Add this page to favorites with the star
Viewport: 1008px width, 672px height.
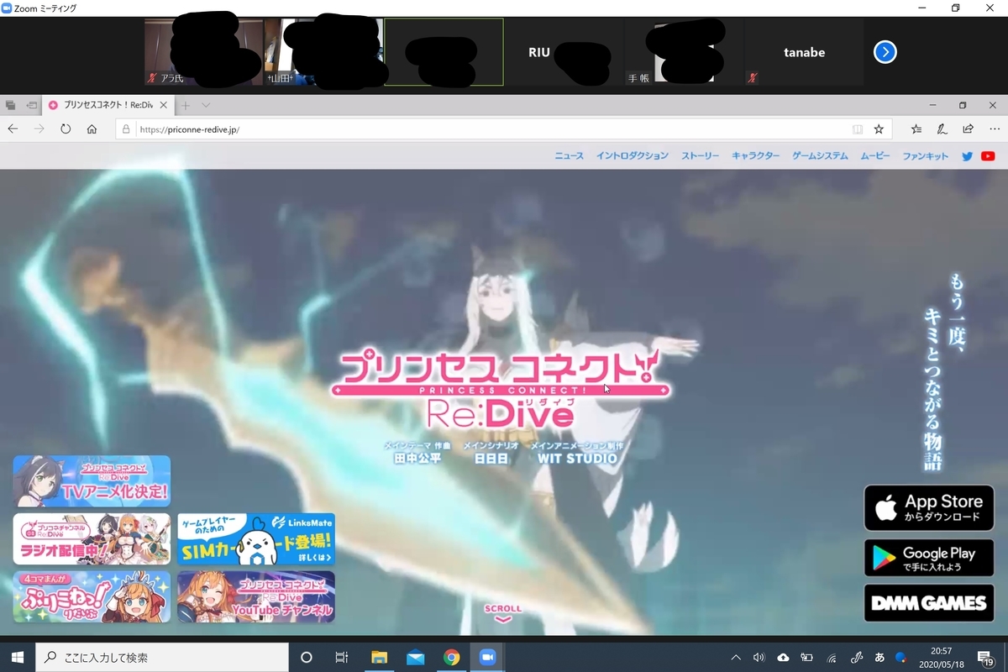(879, 129)
